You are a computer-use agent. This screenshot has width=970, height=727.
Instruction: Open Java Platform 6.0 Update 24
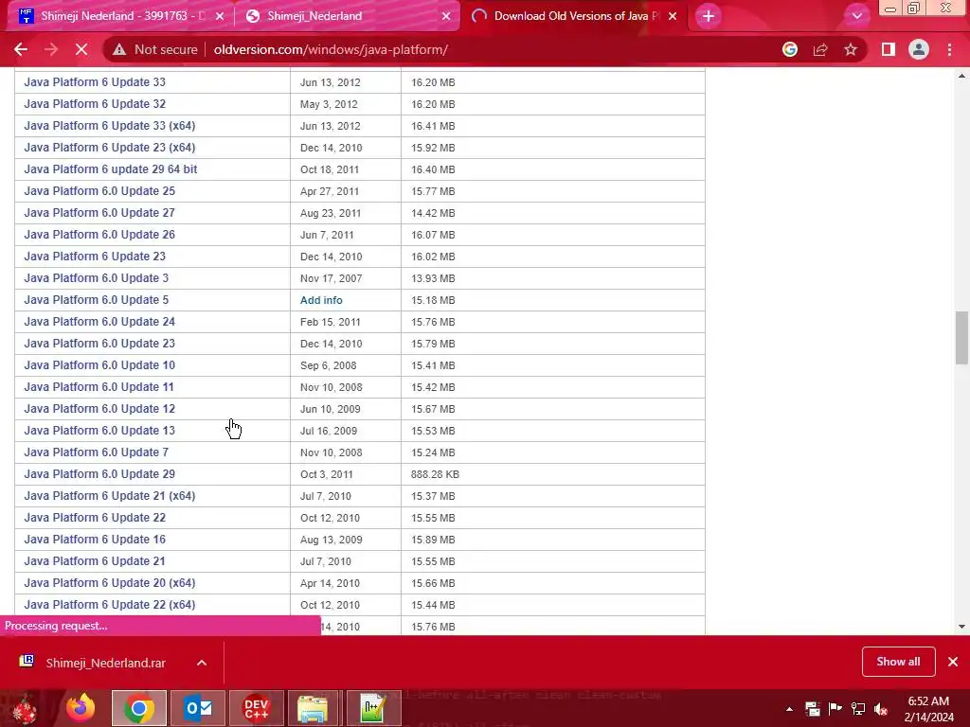point(99,322)
